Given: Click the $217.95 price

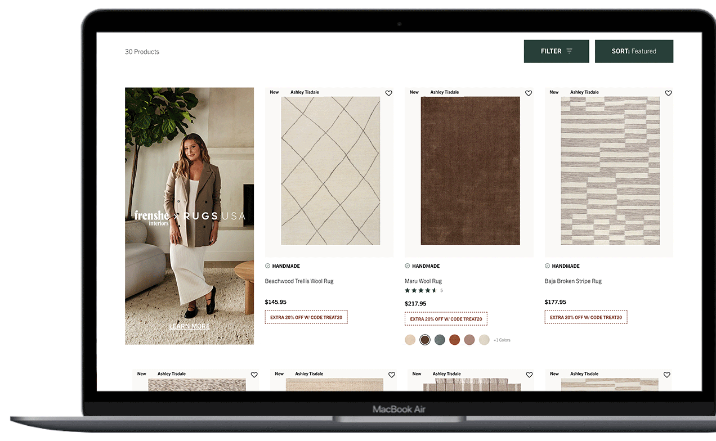Looking at the screenshot, I should coord(415,304).
